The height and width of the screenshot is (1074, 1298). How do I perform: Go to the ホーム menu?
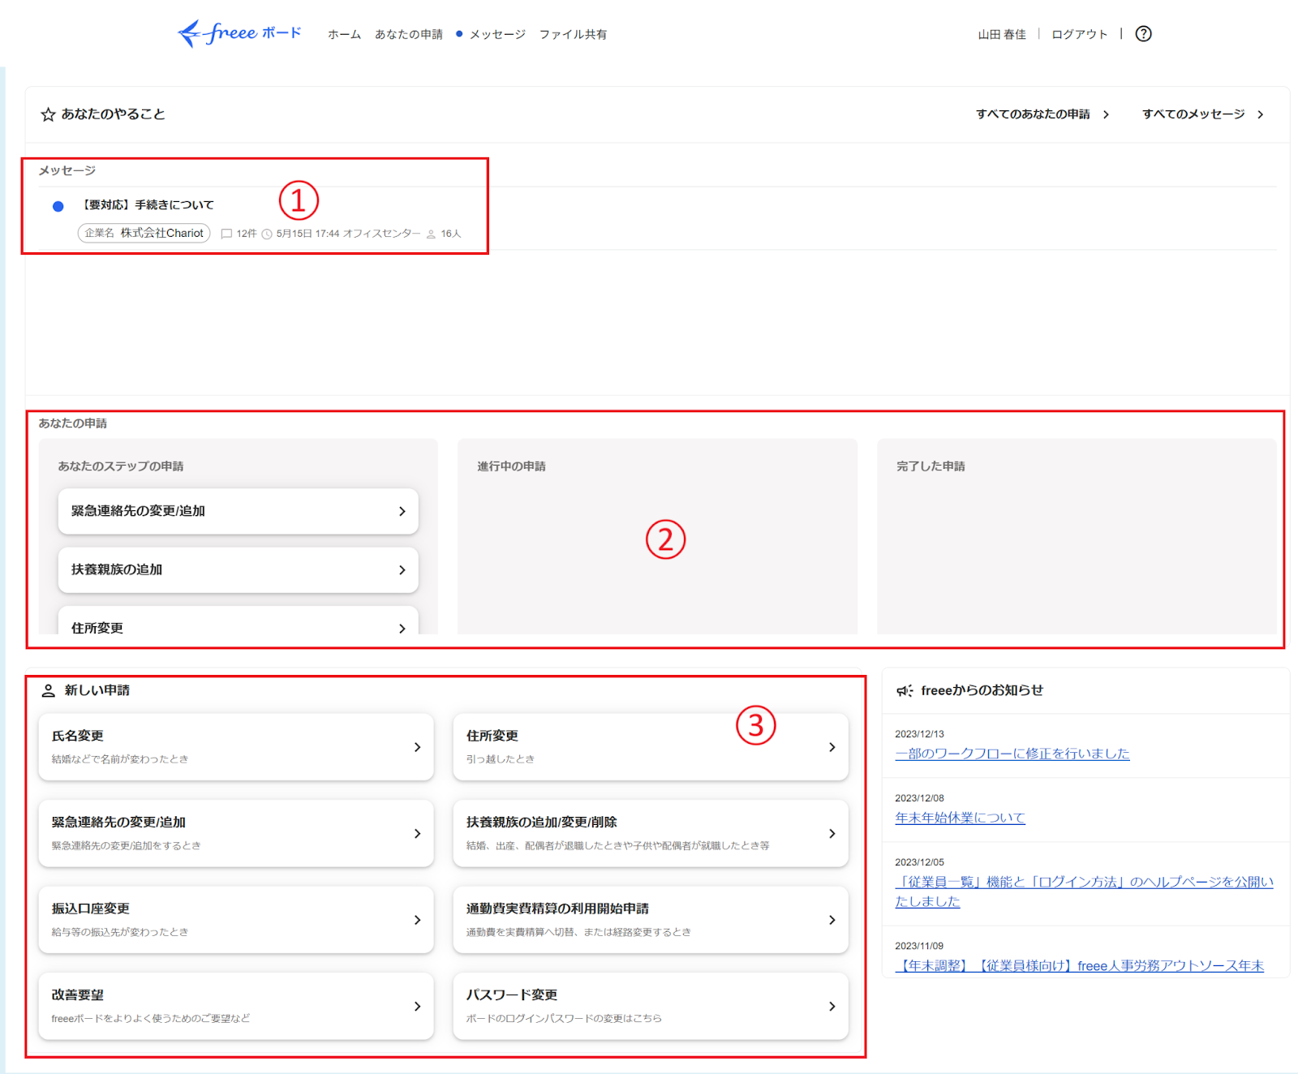tap(344, 34)
